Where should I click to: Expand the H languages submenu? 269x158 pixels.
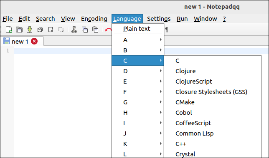[x=138, y=113]
